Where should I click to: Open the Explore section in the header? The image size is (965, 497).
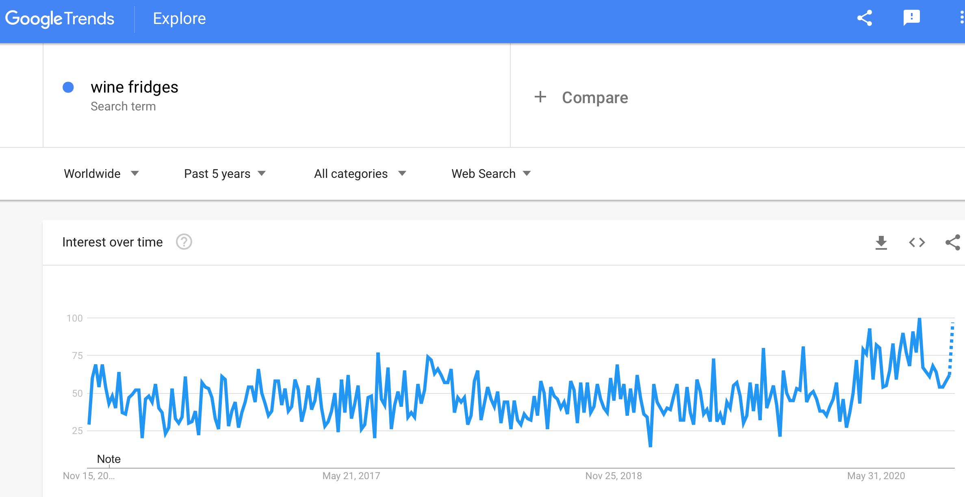179,19
